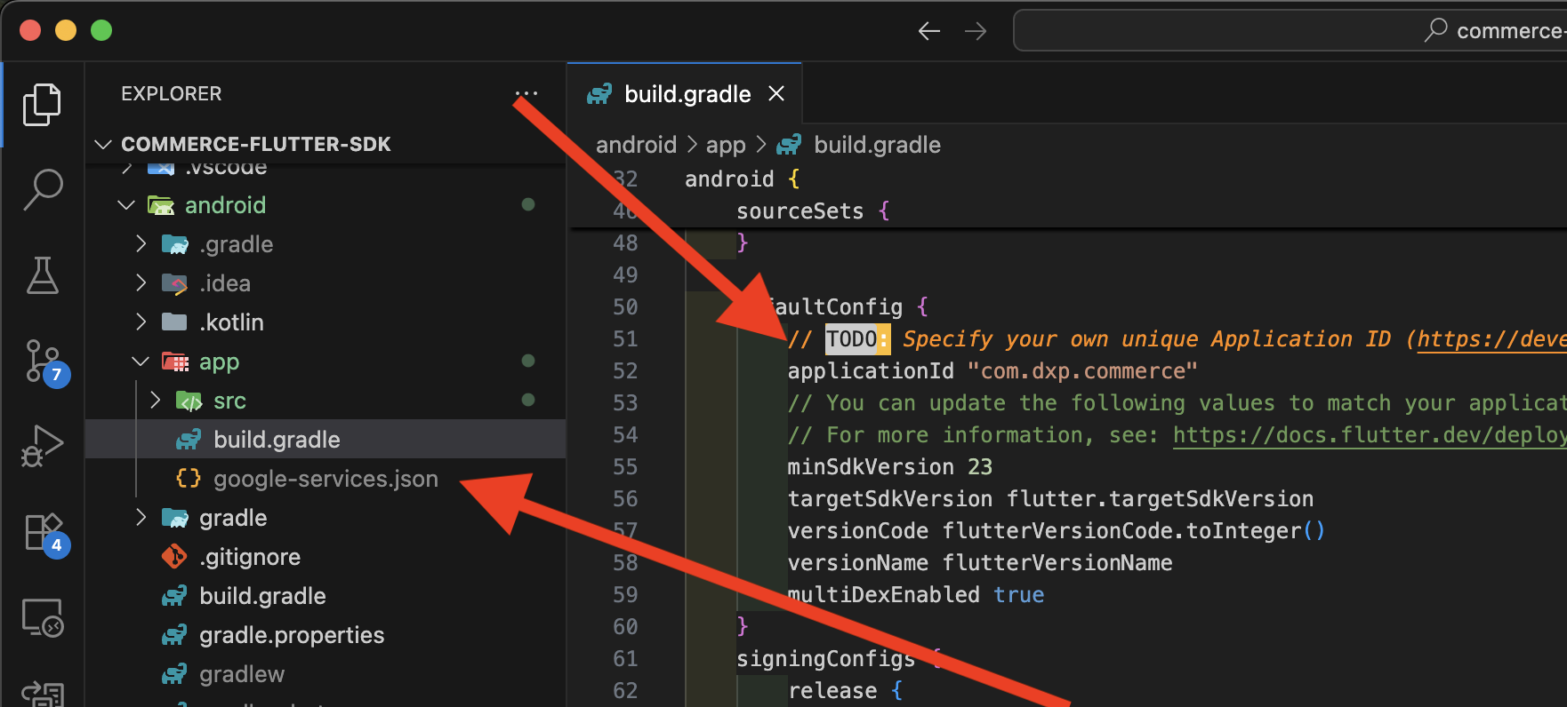Click the applicationId "com.dxp.commerce" string

point(1082,371)
